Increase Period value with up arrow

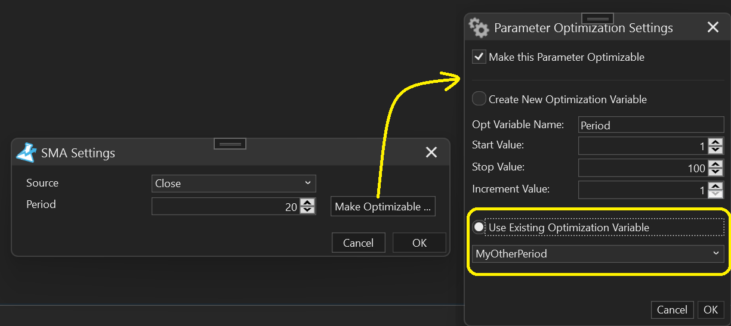[x=307, y=203]
